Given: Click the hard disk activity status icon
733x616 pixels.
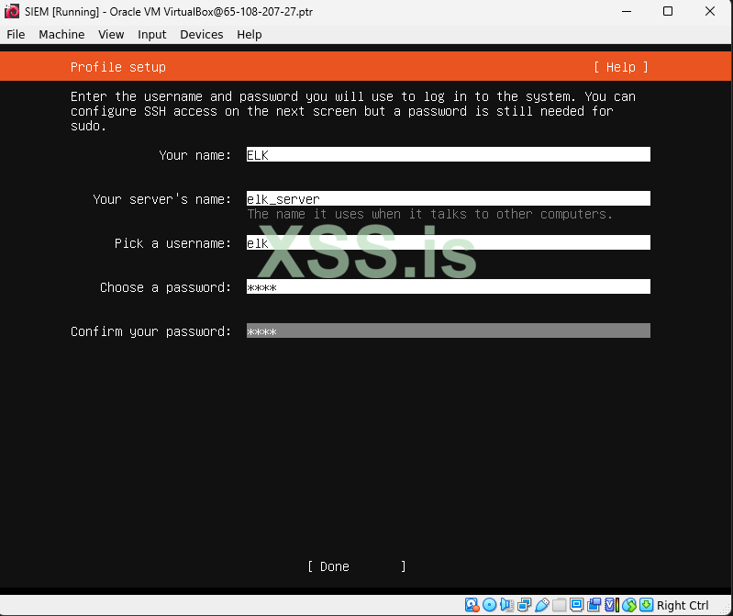Looking at the screenshot, I should pyautogui.click(x=472, y=605).
